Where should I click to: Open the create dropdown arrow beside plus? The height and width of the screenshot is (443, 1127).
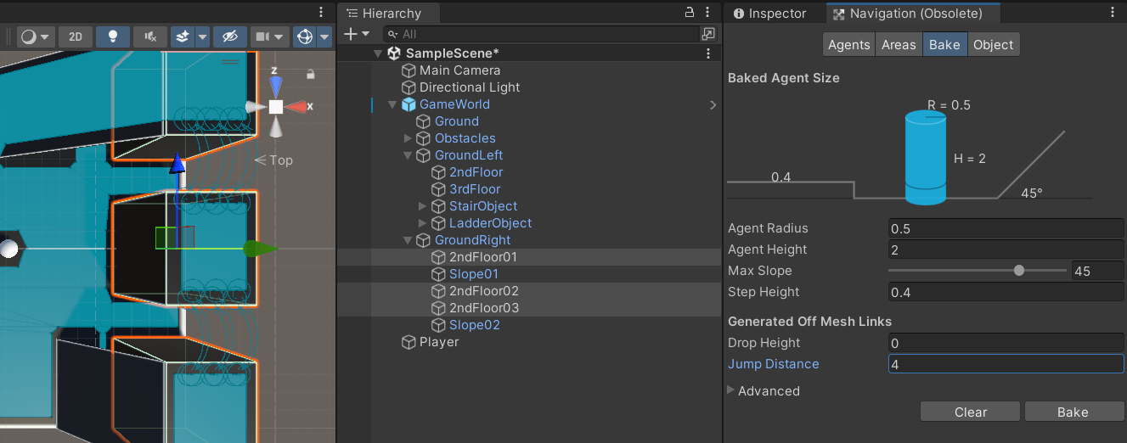point(366,34)
